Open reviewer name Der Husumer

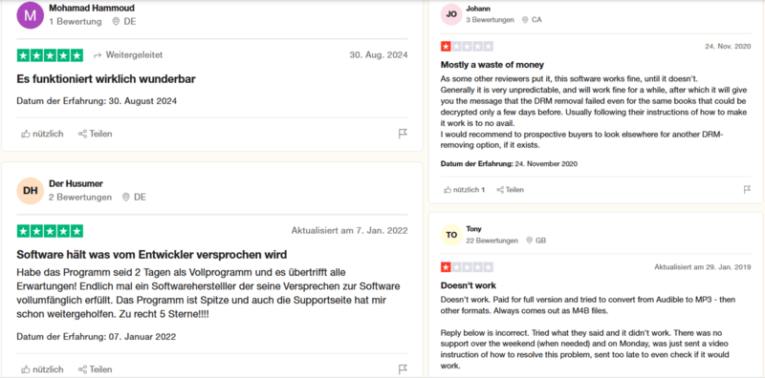[76, 183]
